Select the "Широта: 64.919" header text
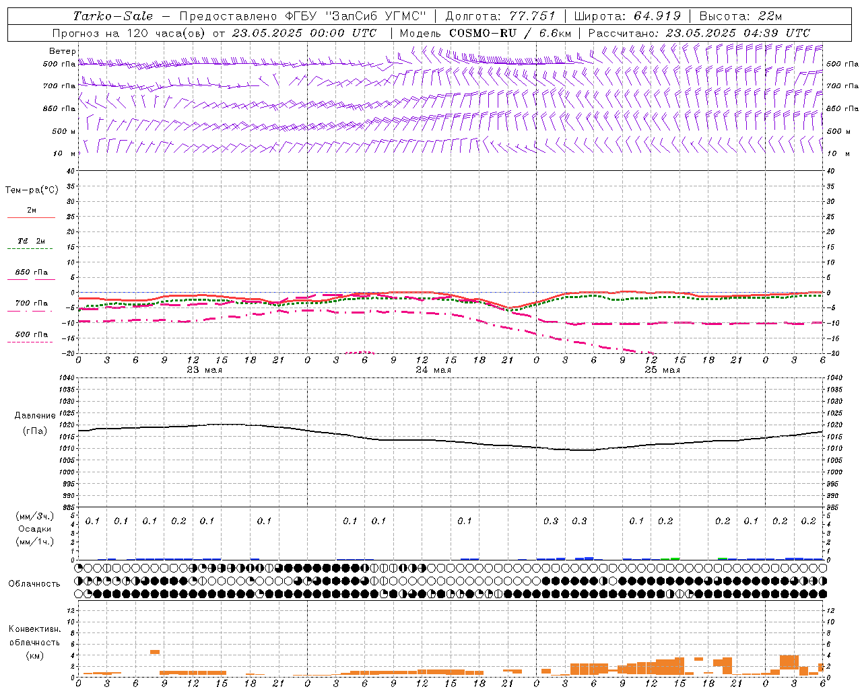Screen dimensions: 862x689 point(628,16)
